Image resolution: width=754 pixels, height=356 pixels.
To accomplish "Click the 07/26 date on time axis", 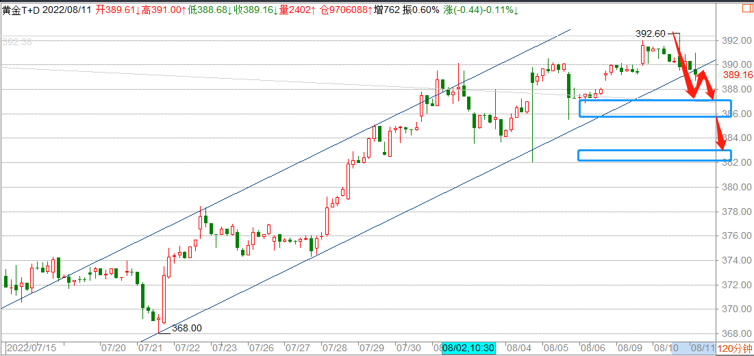I will click(x=261, y=347).
